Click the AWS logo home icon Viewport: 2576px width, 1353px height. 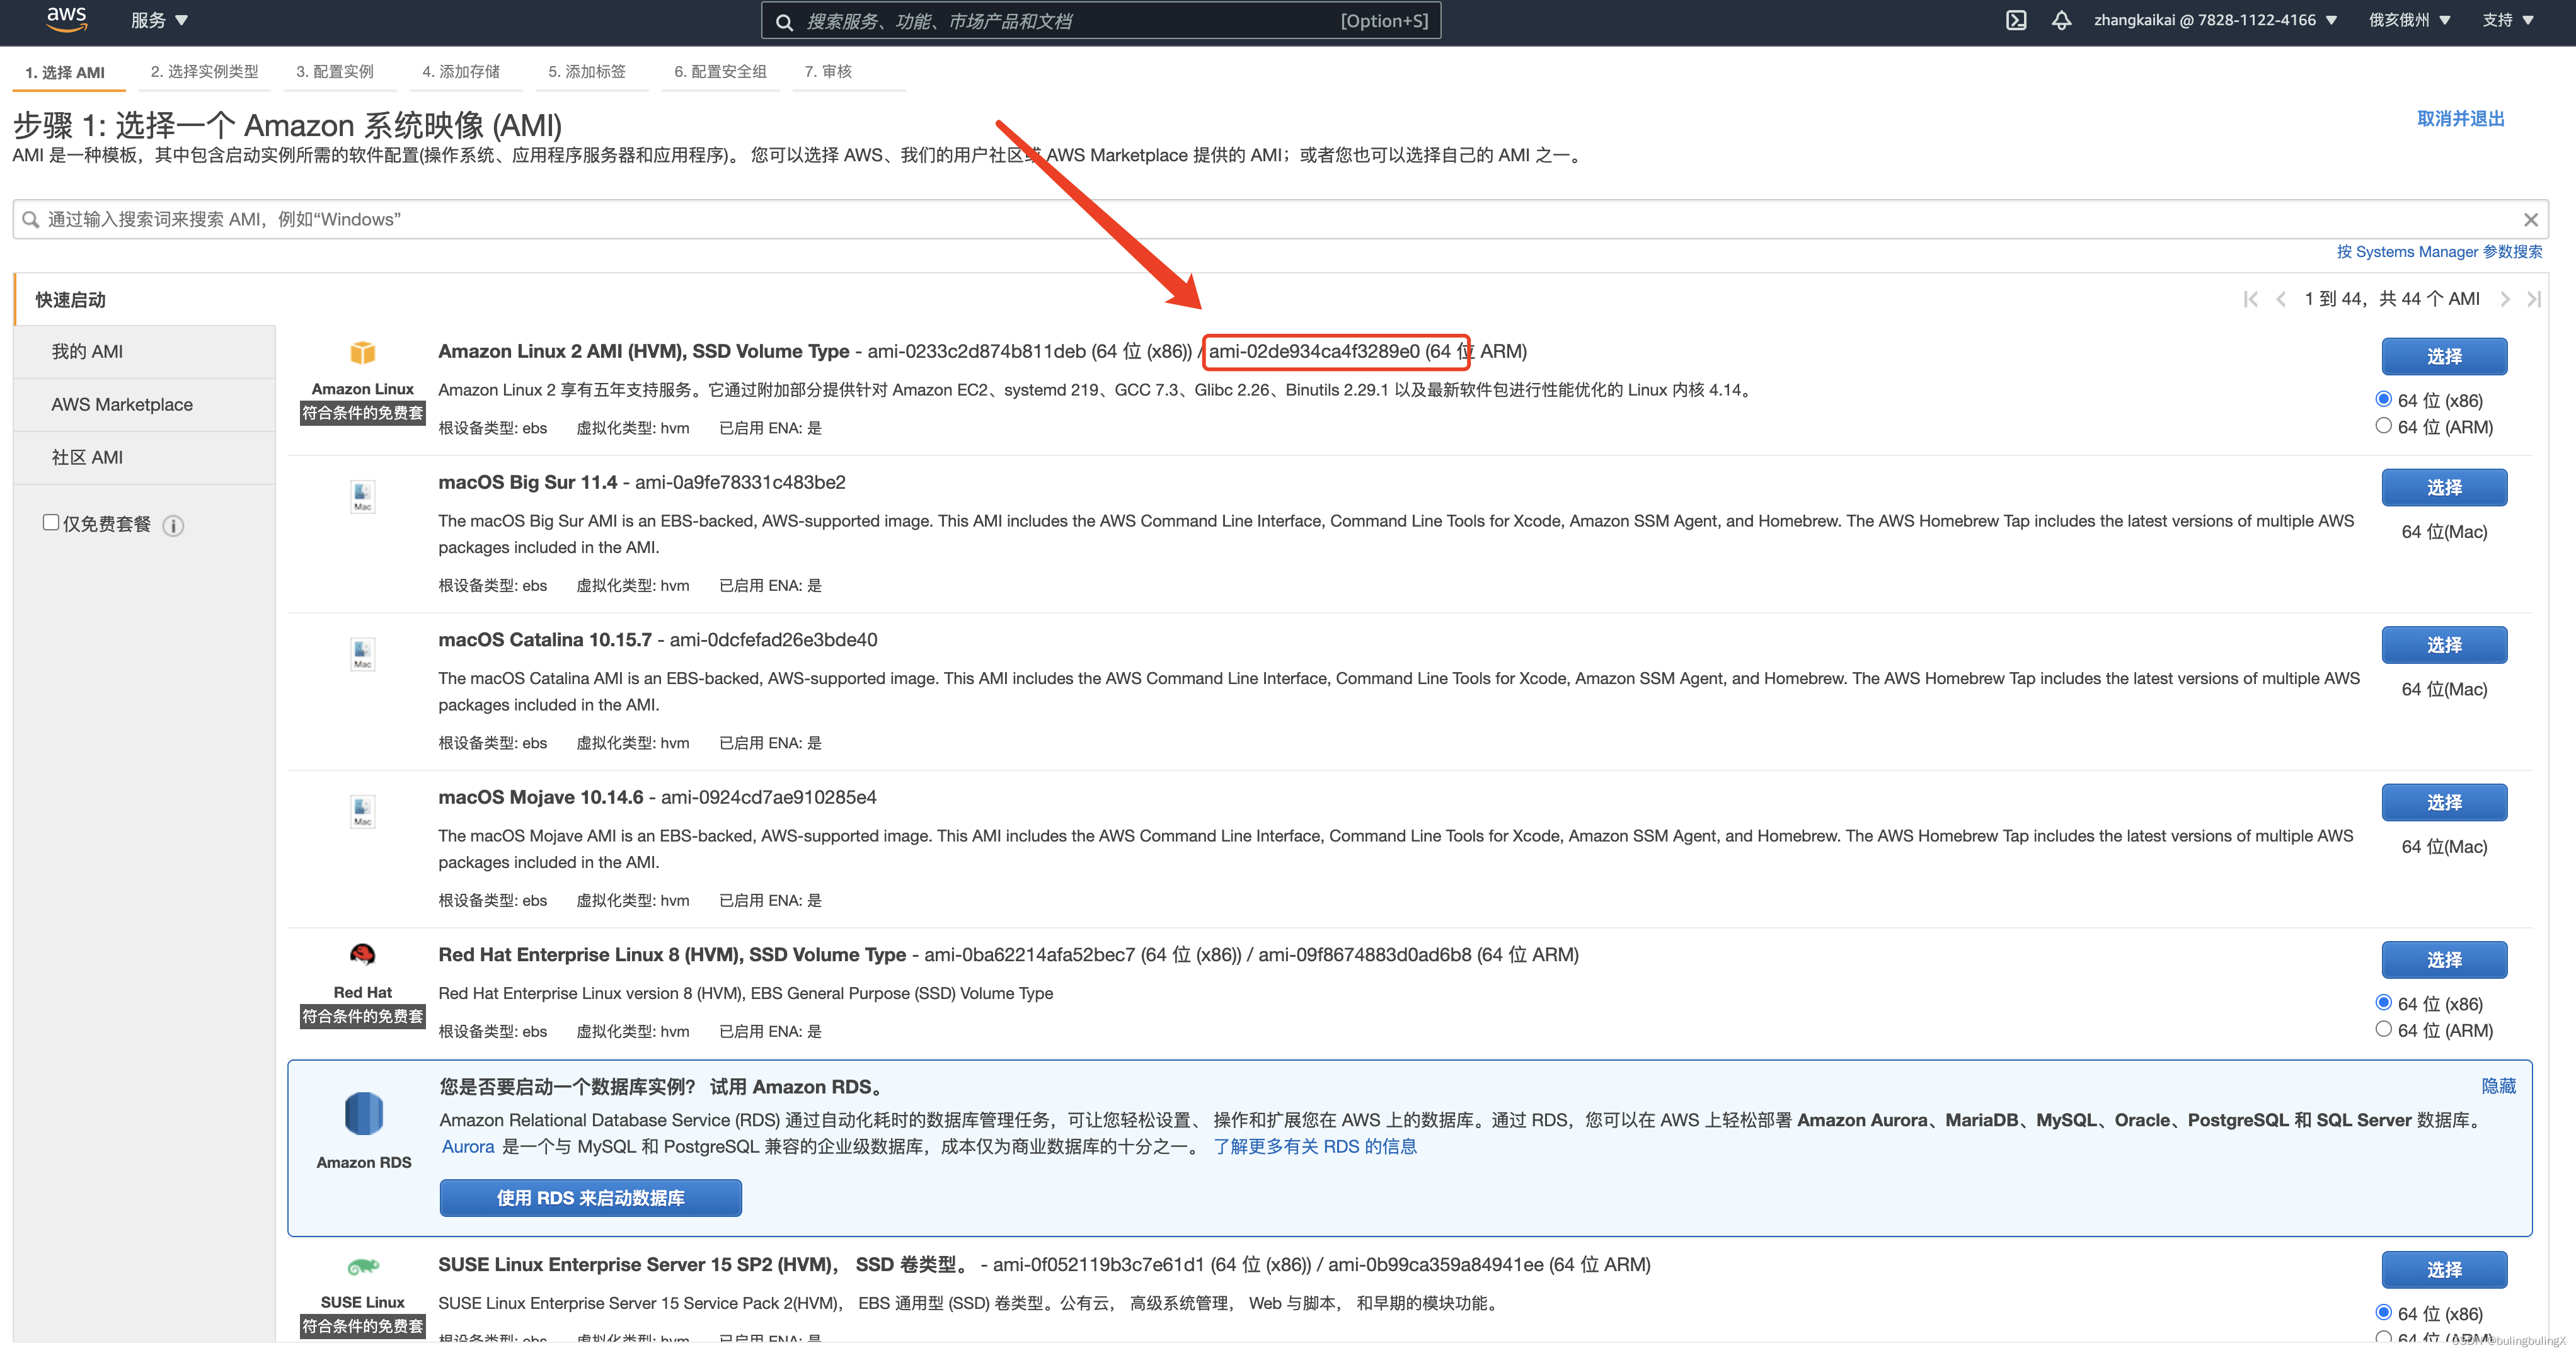pyautogui.click(x=66, y=19)
